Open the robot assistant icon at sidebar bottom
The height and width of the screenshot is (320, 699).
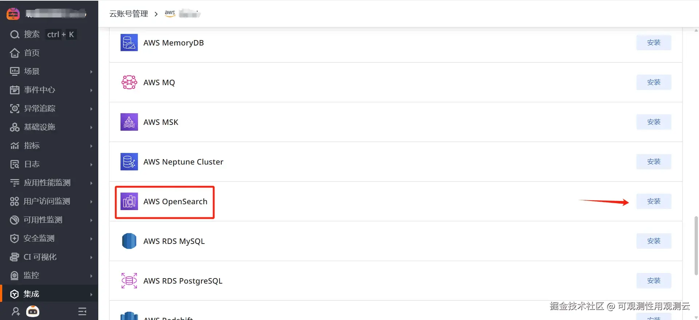click(x=33, y=312)
